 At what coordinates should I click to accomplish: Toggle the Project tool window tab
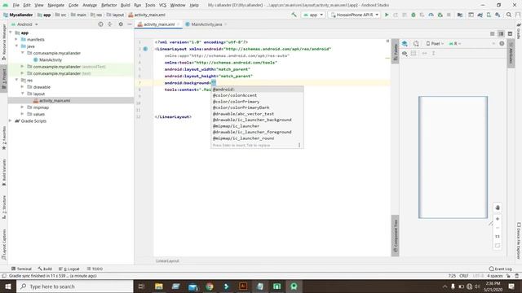pyautogui.click(x=4, y=78)
